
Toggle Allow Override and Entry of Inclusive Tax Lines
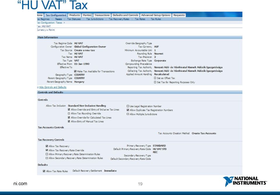point(69,109)
